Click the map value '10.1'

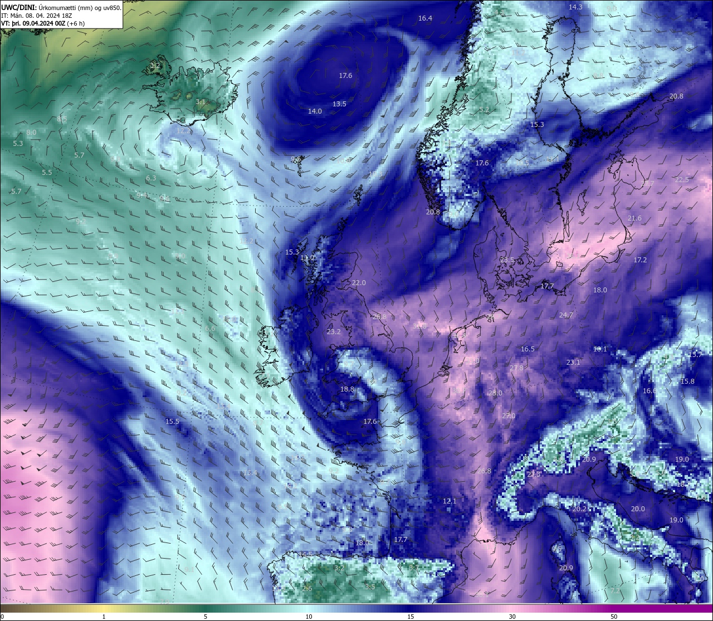coord(600,349)
